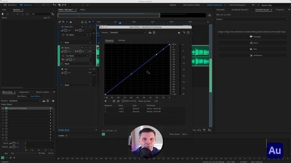Mute the first voice-over track

point(82,27)
